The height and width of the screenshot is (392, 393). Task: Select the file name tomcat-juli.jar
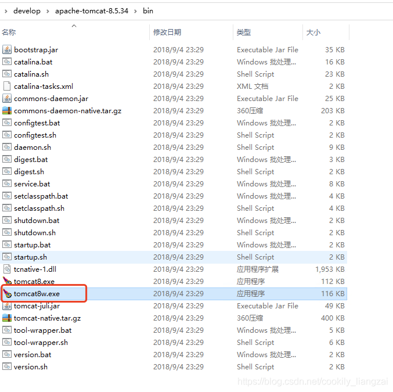(x=37, y=306)
